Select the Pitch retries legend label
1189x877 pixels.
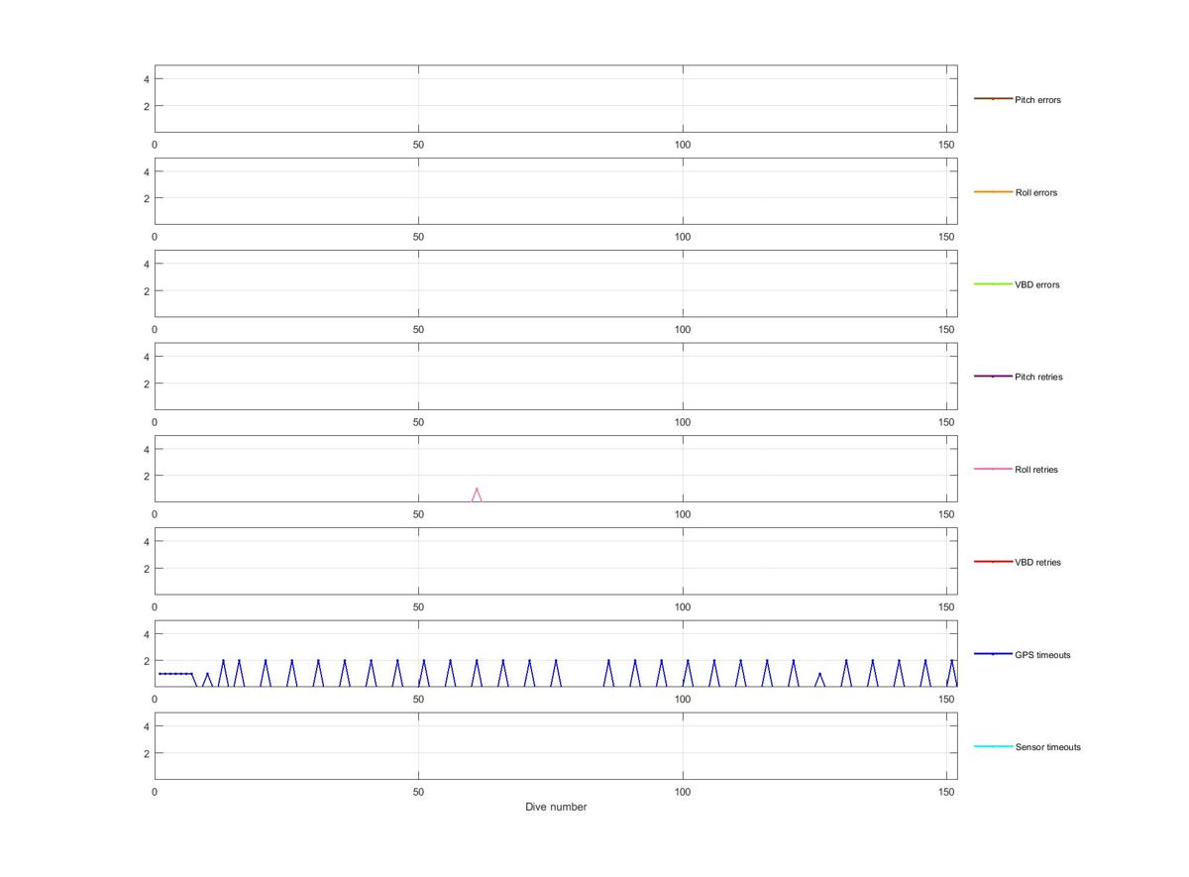coord(1038,377)
